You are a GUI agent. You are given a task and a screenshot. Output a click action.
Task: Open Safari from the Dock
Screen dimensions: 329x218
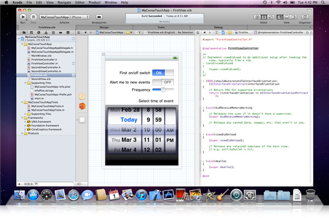click(74, 195)
